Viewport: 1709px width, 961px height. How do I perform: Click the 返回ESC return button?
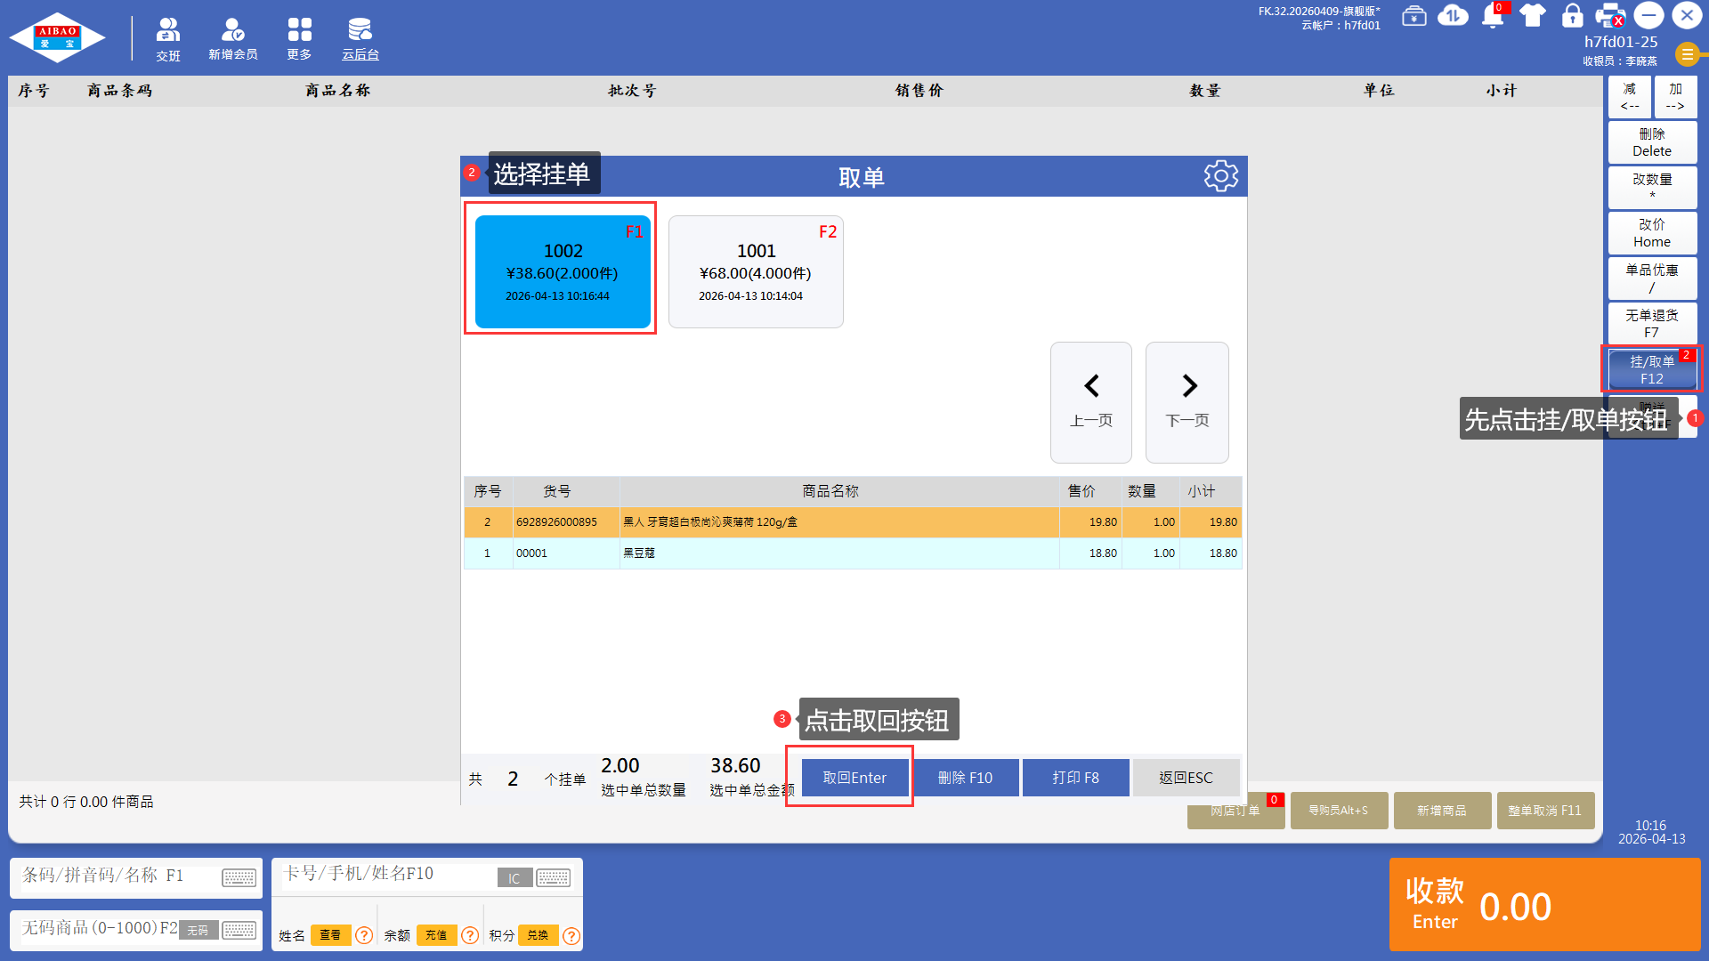(x=1186, y=778)
